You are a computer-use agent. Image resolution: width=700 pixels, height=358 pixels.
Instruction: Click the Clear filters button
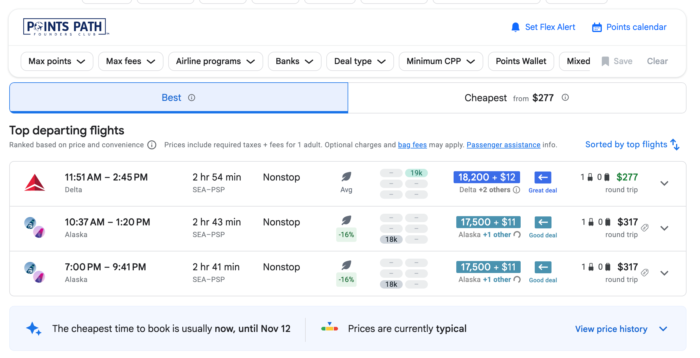[x=657, y=61]
